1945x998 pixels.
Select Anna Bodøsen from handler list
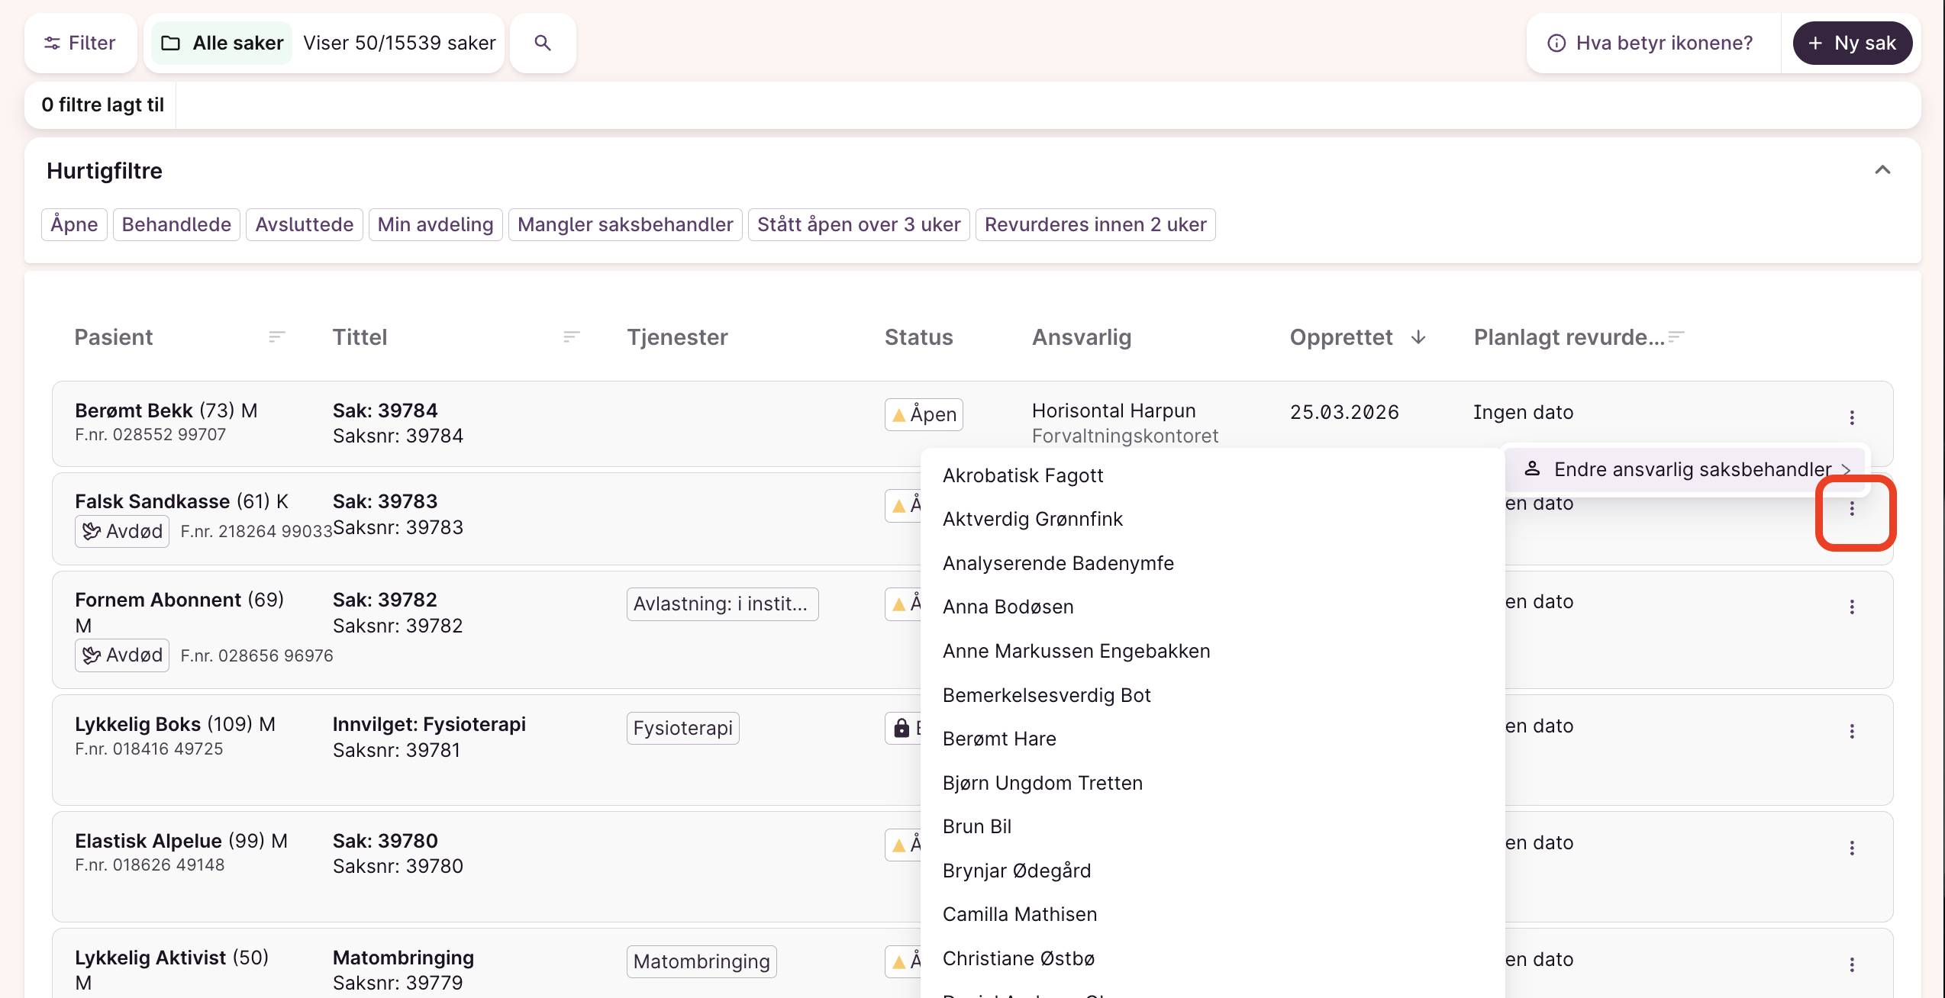[1008, 607]
